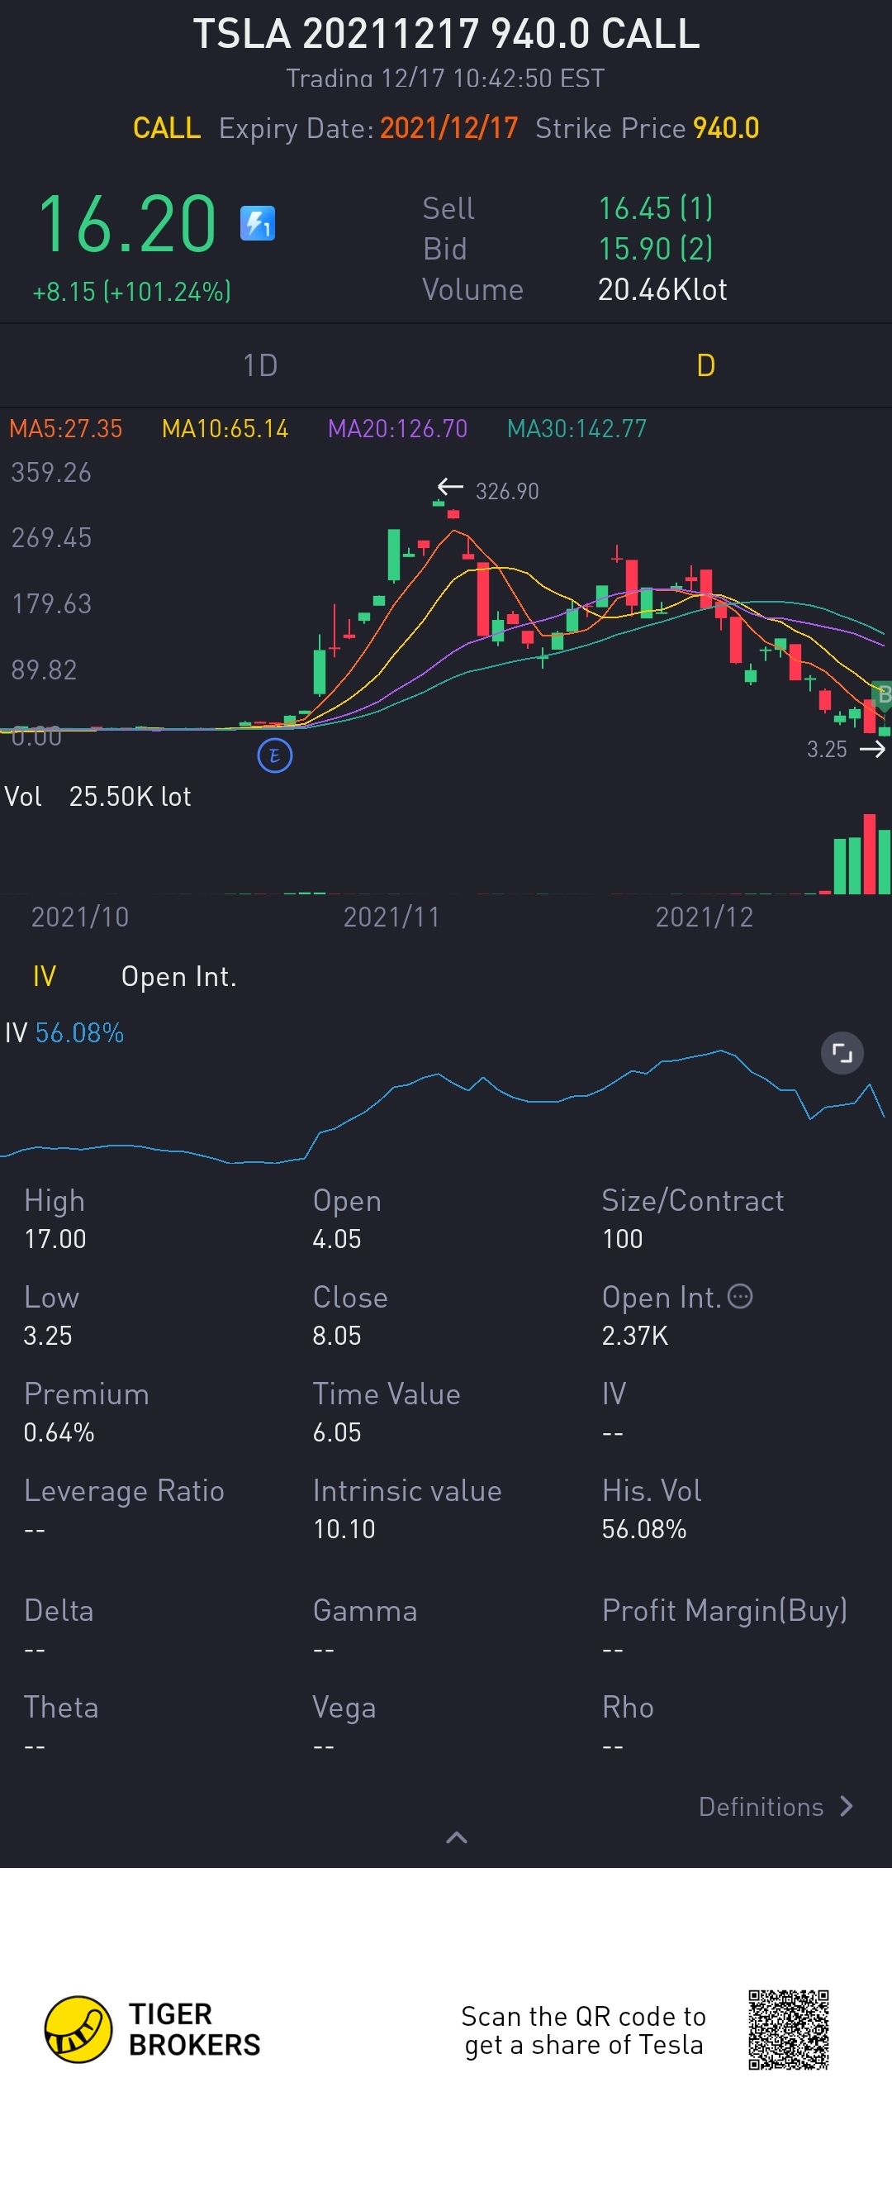Screen dimensions: 892x2192
Task: Tap the Size/Contract 100 value
Action: click(623, 1239)
